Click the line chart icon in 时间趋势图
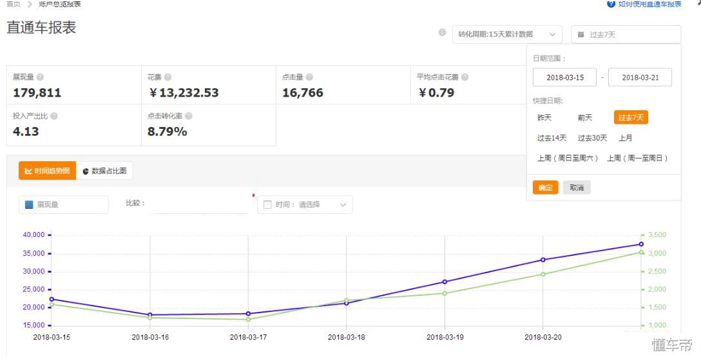 click(28, 171)
